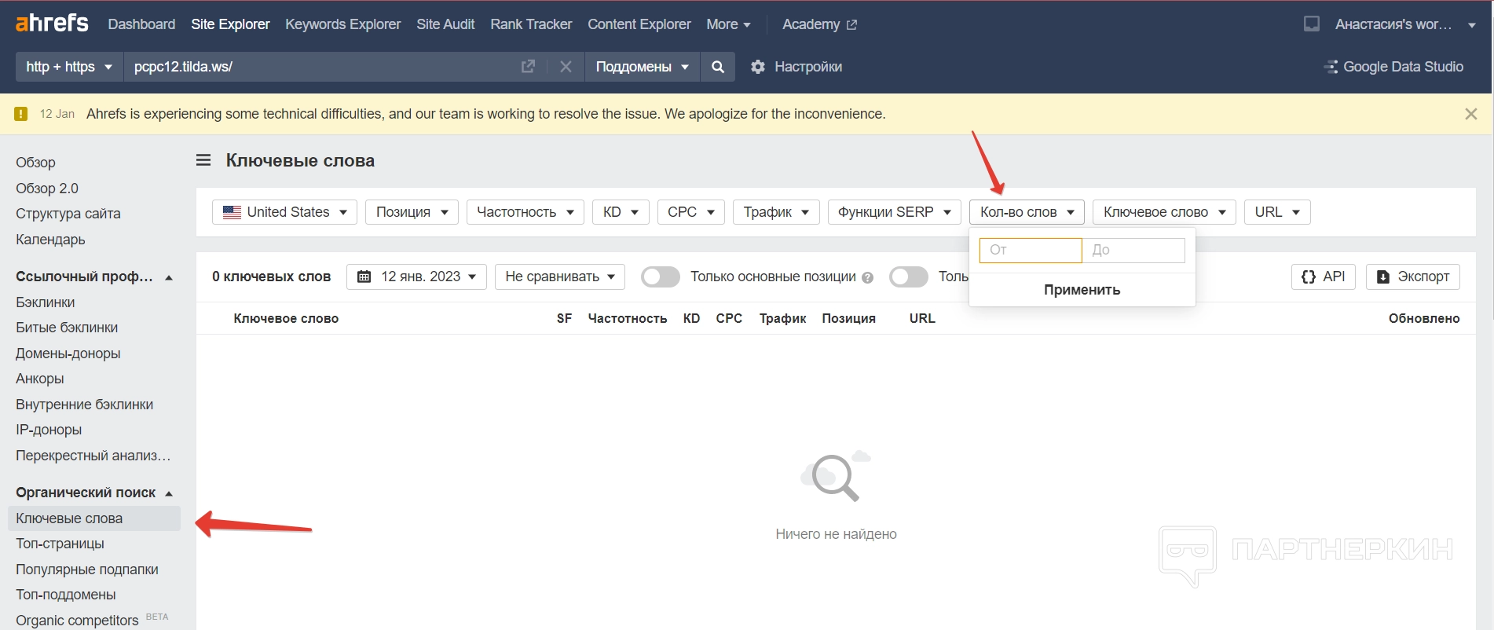Click help icon next to основные позиции

(867, 277)
